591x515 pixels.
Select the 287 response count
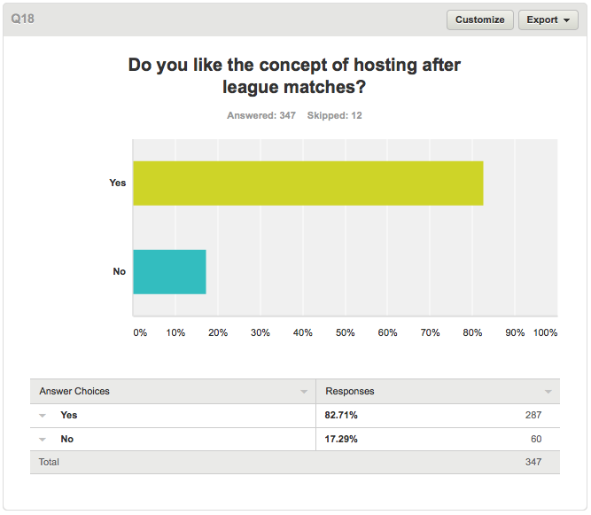[533, 415]
